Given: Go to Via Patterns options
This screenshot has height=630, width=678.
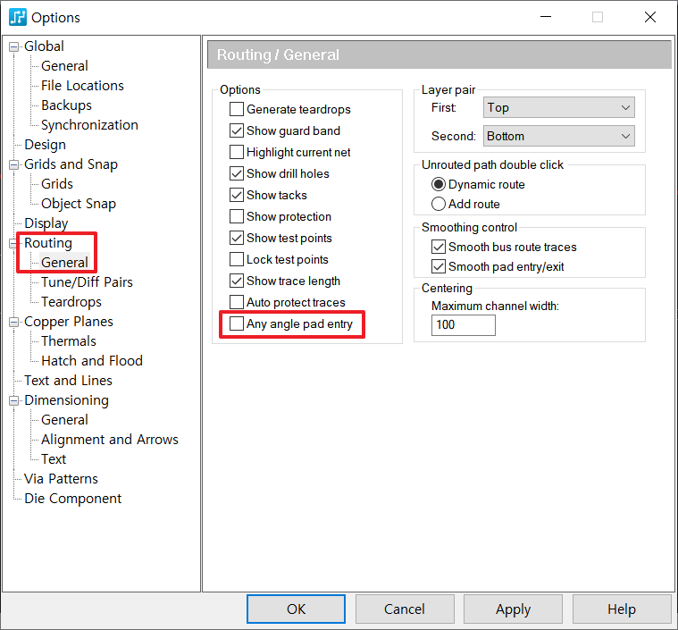Looking at the screenshot, I should [x=61, y=479].
